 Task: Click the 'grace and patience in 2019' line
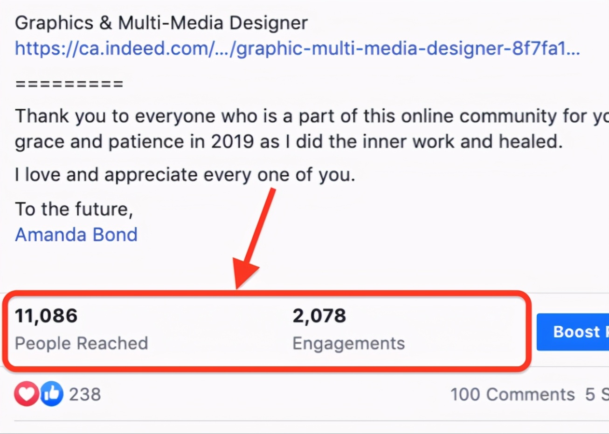click(x=288, y=141)
